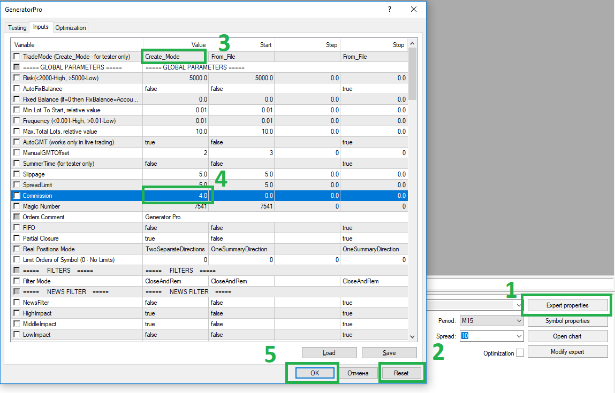This screenshot has width=615, height=393.
Task: Select the AutoGMT true value cell
Action: tap(176, 142)
